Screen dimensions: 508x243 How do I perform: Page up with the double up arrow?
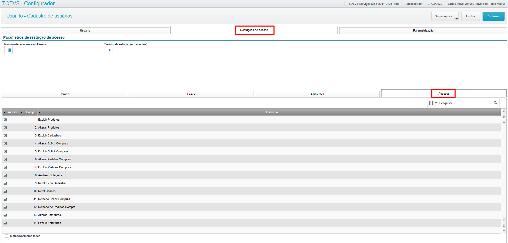504,117
